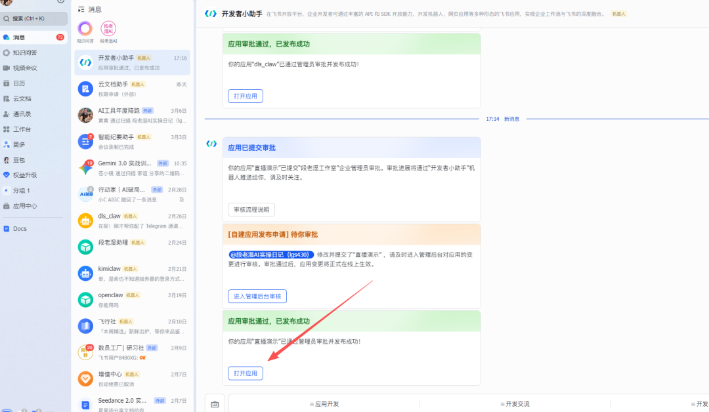
Task: Click the search box 搜索 (Ctrl+K)
Action: (x=34, y=18)
